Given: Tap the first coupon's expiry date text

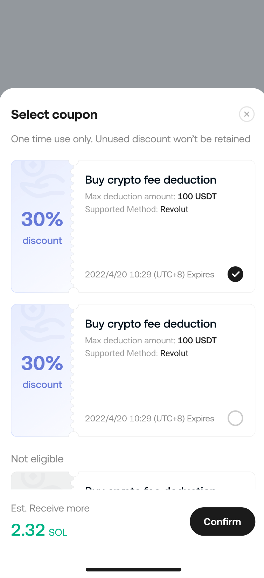Looking at the screenshot, I should 150,275.
